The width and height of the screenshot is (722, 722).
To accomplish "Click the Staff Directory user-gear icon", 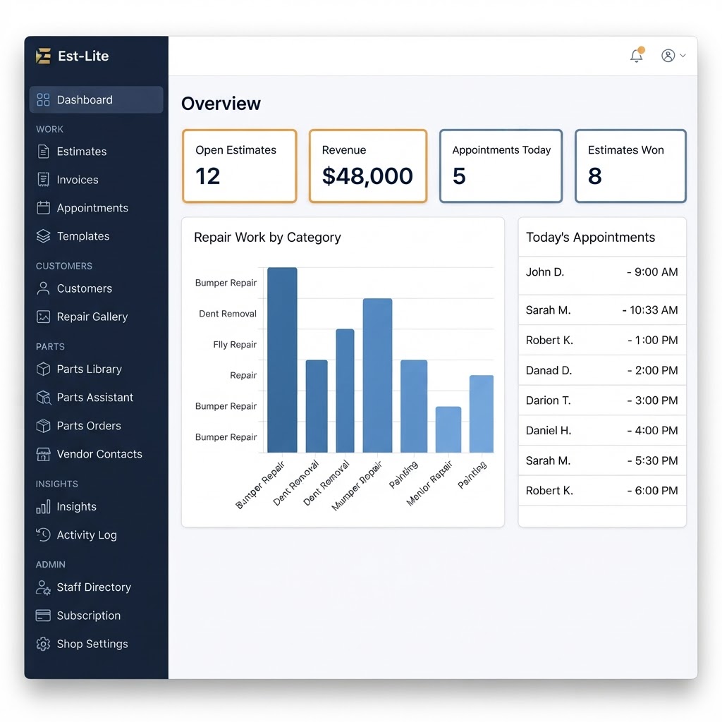I will [43, 587].
